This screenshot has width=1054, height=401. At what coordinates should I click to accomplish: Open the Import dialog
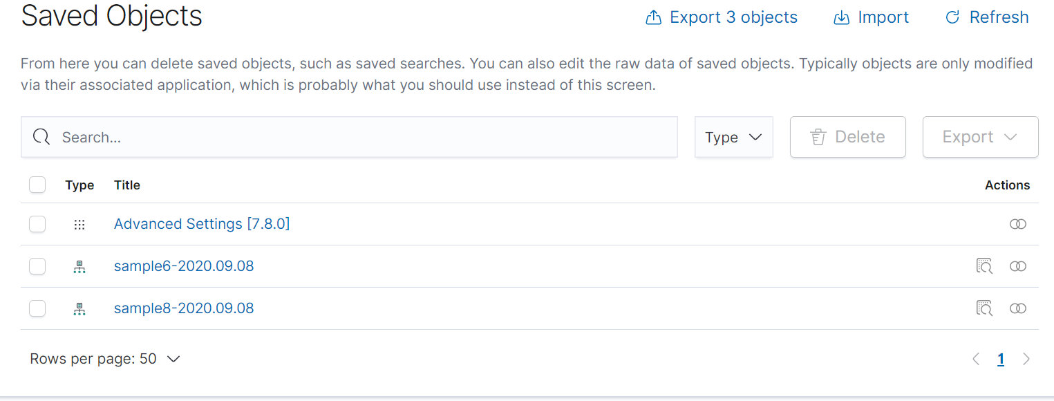pos(872,17)
